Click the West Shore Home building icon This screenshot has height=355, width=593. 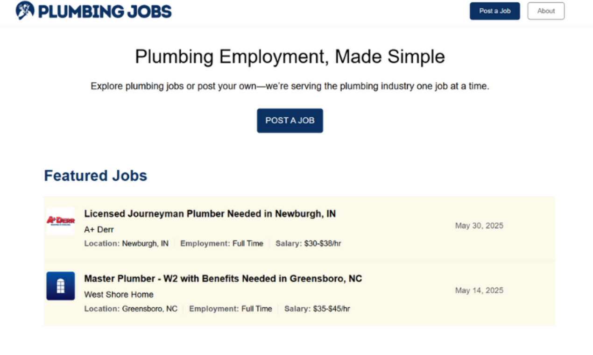(x=60, y=285)
